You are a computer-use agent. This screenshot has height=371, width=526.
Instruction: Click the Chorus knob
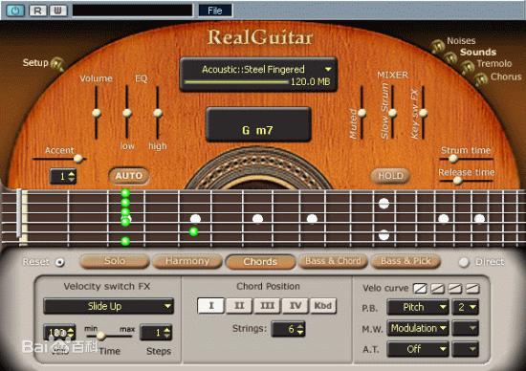(480, 79)
